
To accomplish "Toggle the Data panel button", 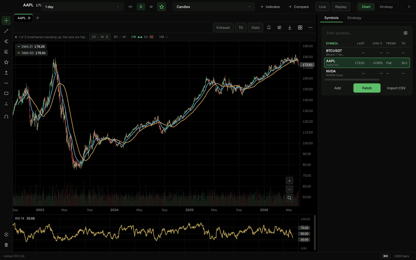I will (255, 28).
